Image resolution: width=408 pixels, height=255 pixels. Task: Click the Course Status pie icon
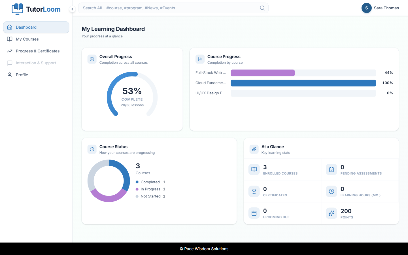point(92,149)
